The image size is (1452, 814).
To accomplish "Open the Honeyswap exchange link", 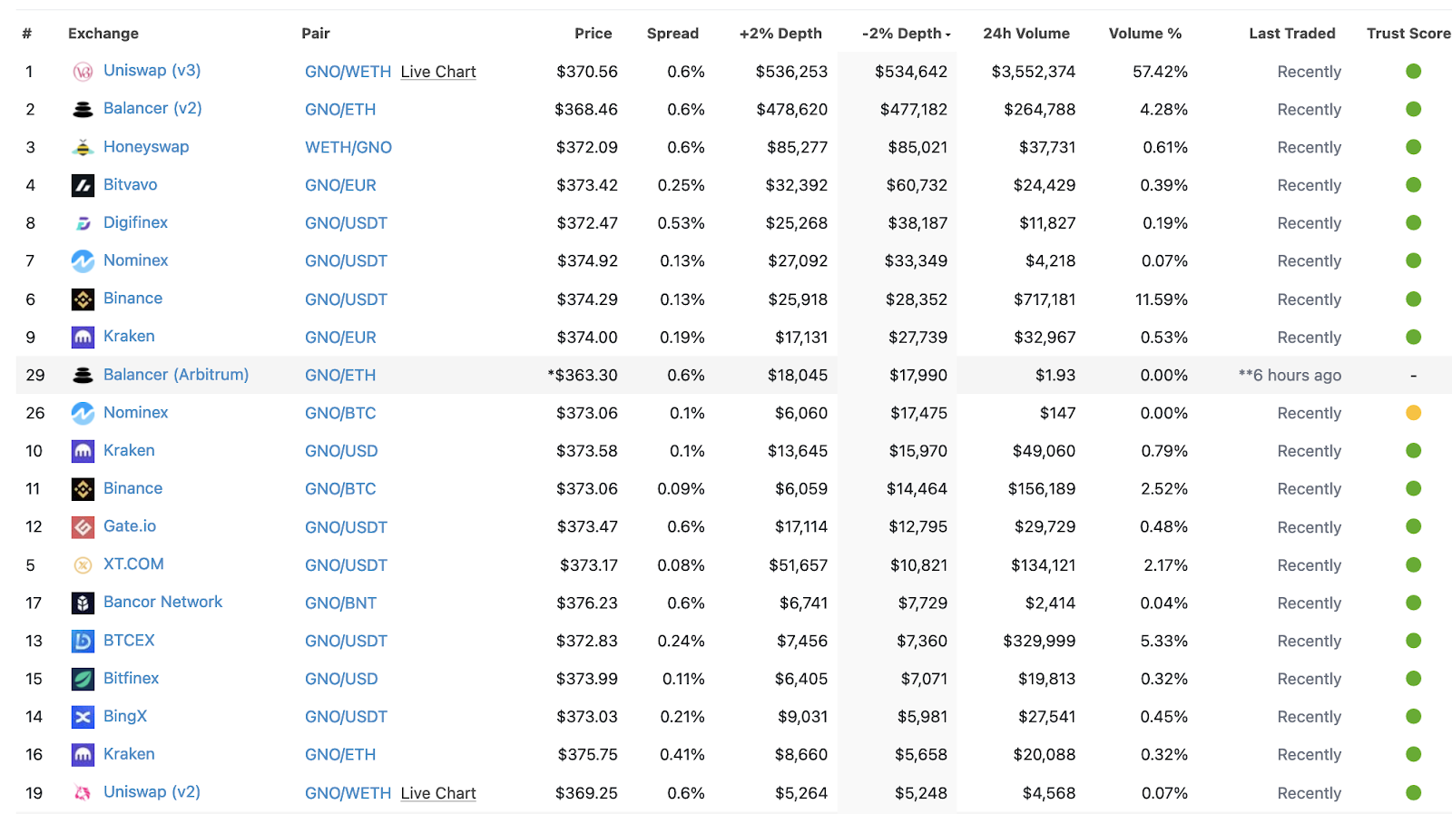I will click(146, 147).
